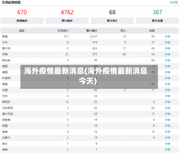
Task: Click the red 670 total number
Action: (x=22, y=12)
